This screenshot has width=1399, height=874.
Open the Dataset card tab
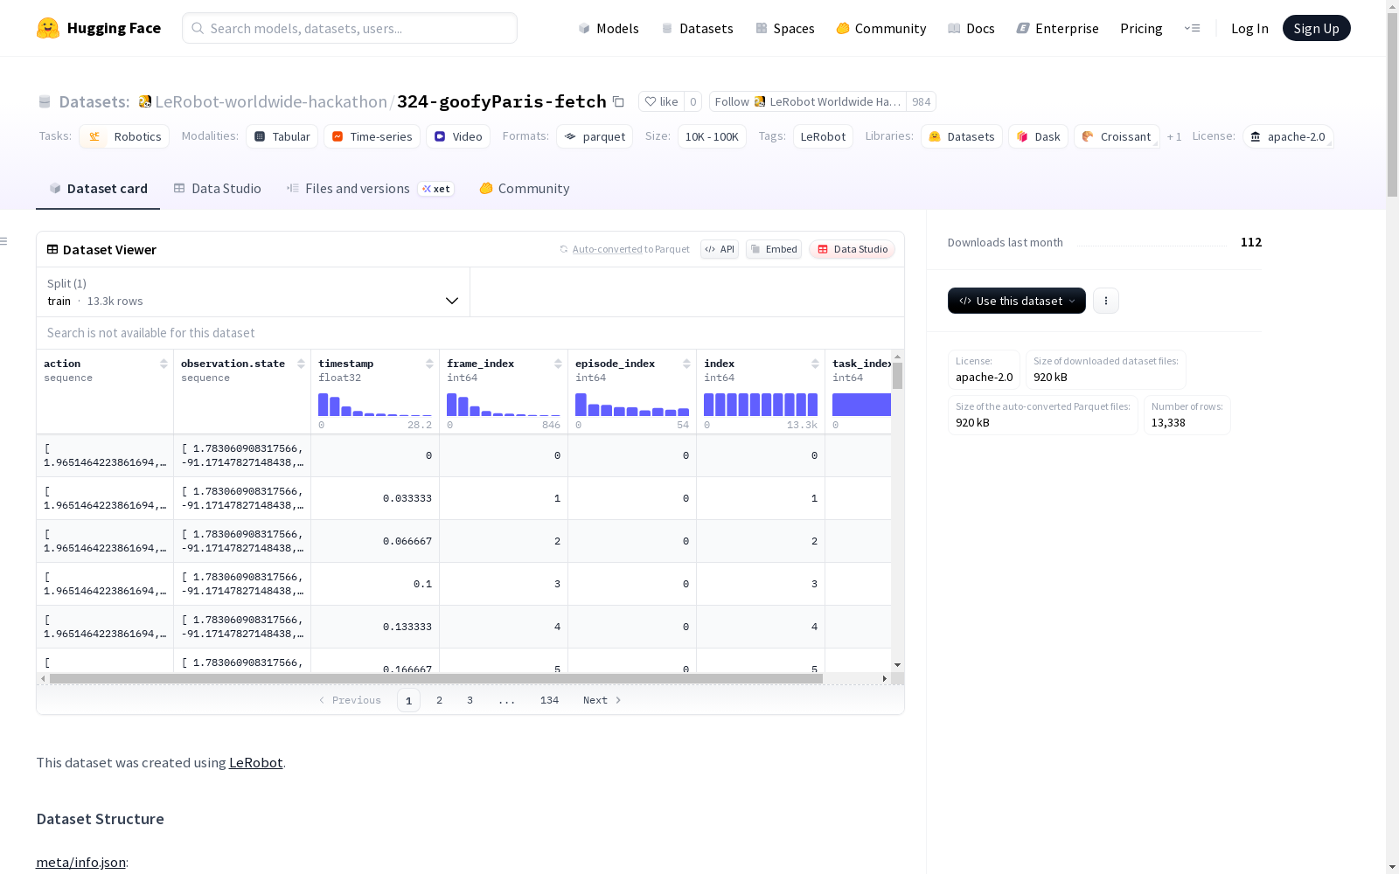point(98,189)
